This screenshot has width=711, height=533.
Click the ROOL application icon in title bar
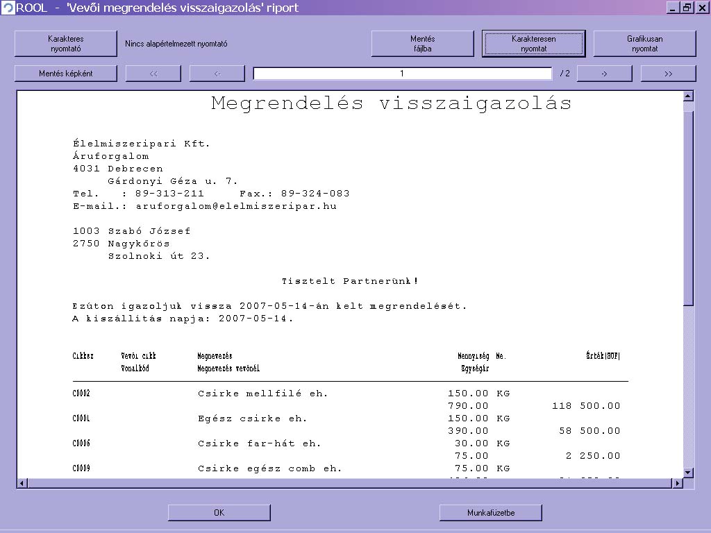tap(8, 8)
